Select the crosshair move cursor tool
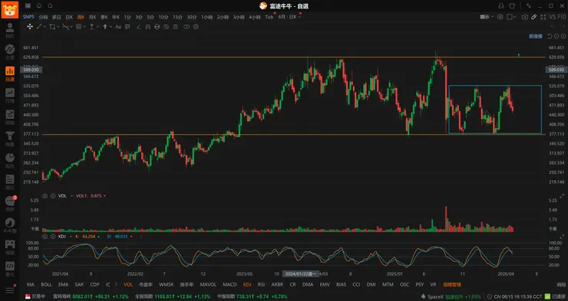 pyautogui.click(x=30, y=27)
